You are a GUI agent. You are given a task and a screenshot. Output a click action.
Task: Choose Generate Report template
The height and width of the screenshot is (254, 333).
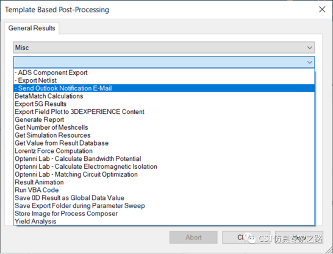tap(163, 119)
